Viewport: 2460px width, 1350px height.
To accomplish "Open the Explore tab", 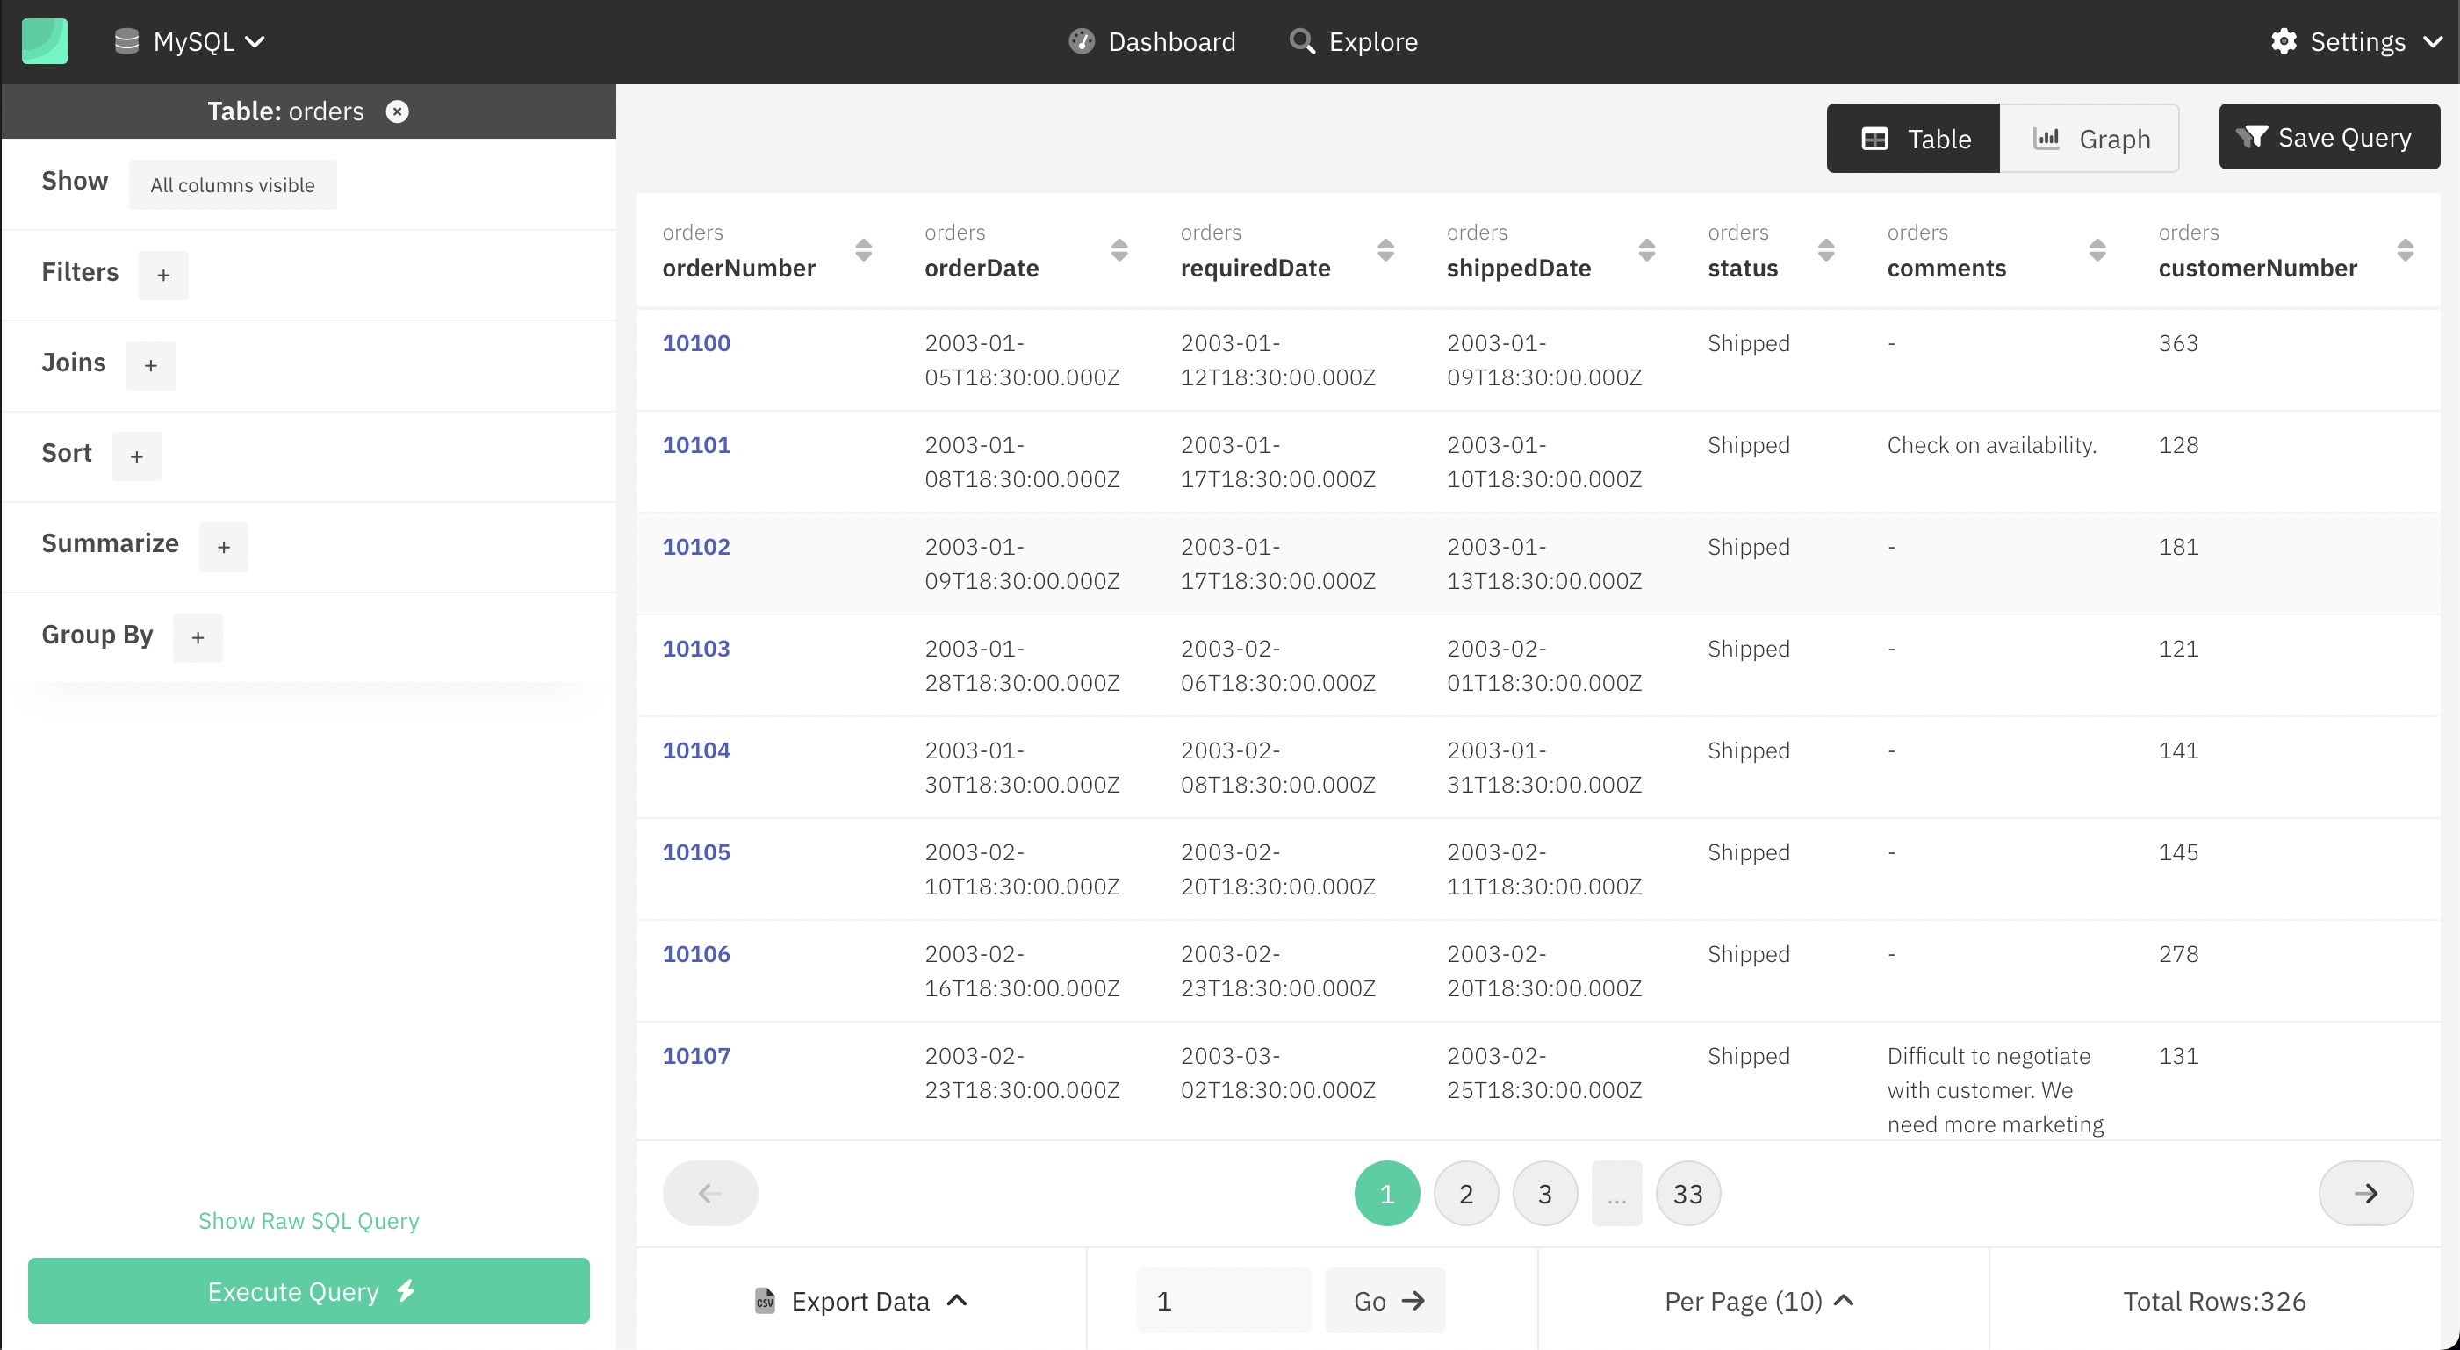I will [x=1353, y=41].
